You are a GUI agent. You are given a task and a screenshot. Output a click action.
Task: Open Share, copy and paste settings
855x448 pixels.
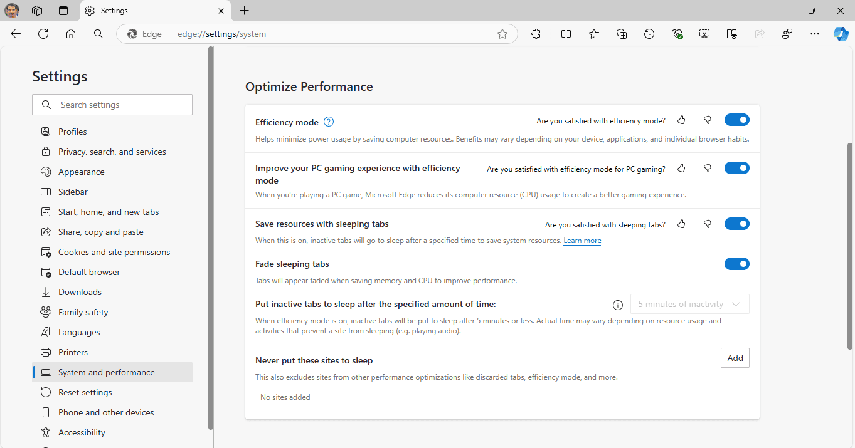pyautogui.click(x=112, y=232)
